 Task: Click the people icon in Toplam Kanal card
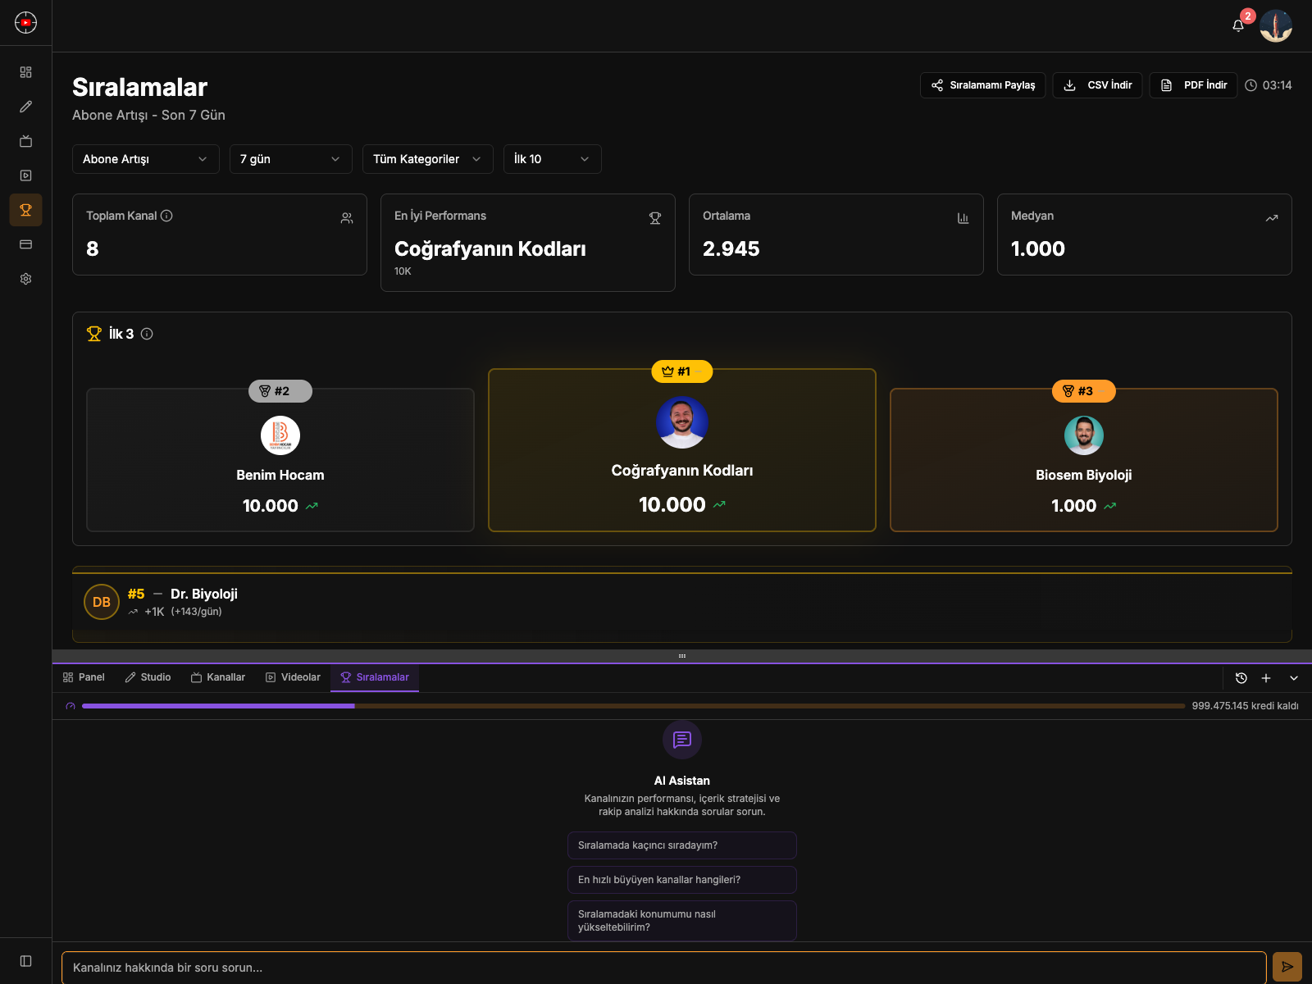pos(347,218)
